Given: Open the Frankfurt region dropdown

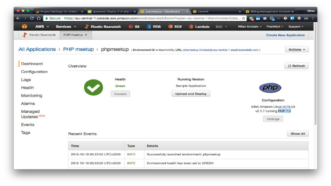Looking at the screenshot, I should [275, 26].
